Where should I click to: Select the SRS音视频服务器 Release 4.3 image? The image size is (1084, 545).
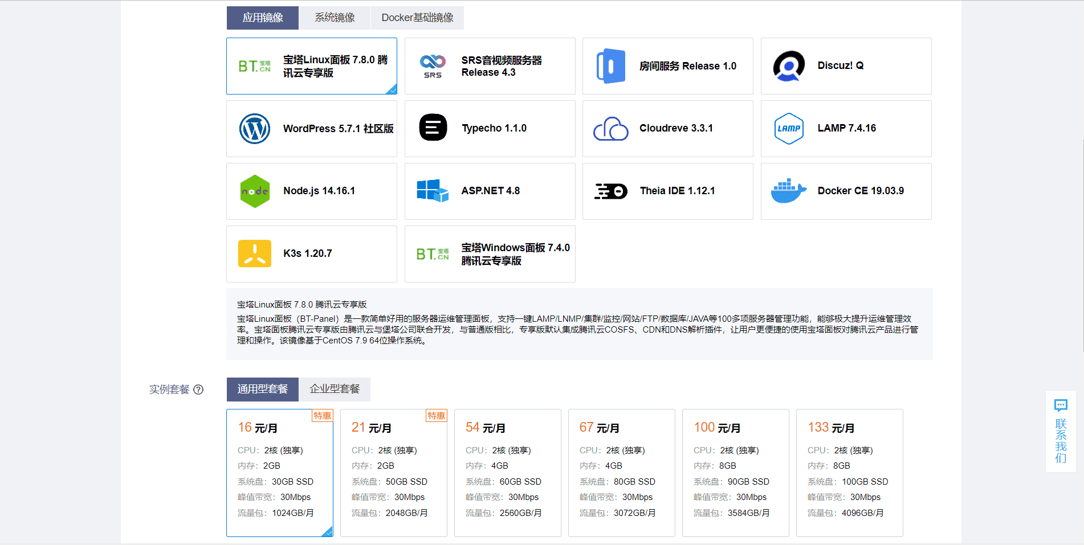point(490,65)
